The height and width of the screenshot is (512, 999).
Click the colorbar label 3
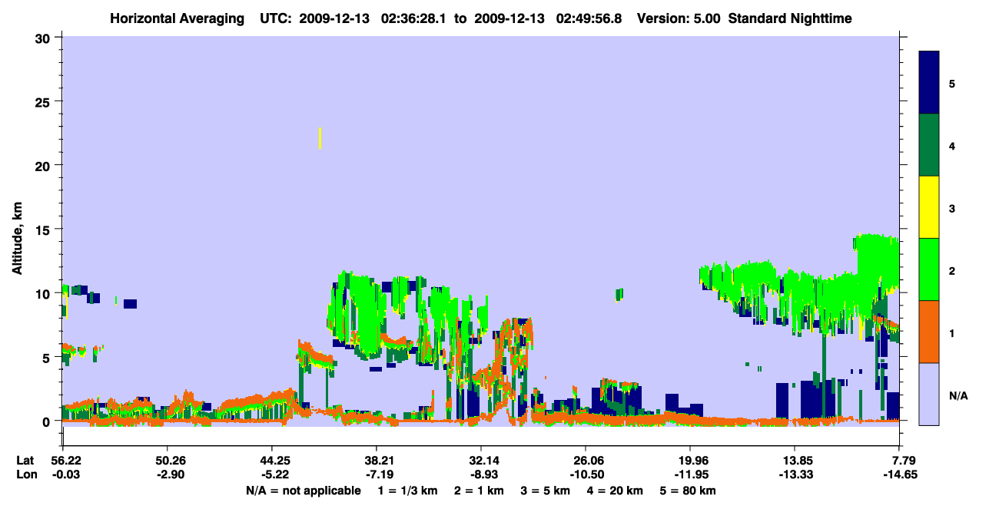pos(952,208)
